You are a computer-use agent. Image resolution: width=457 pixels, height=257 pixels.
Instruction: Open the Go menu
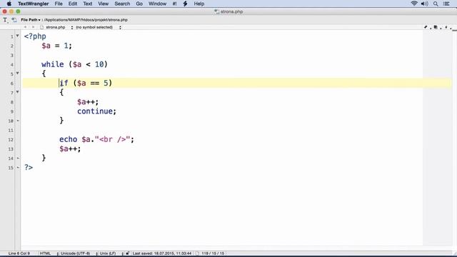tap(139, 4)
